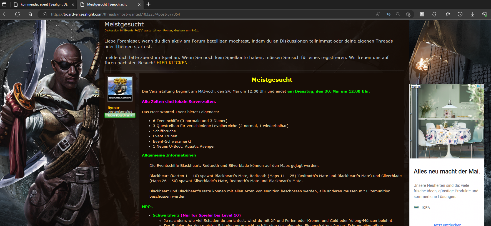491x226 pixels.
Task: Close the 'Meistgesucht | Seeschlacht' tab
Action: tap(139, 4)
